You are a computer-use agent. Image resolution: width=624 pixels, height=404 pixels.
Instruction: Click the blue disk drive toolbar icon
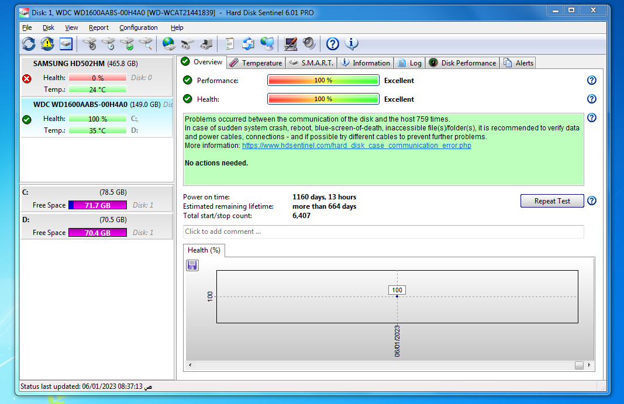[x=66, y=44]
